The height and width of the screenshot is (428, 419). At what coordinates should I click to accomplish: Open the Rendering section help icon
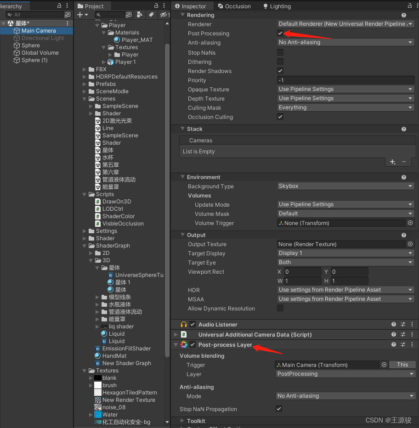click(404, 15)
